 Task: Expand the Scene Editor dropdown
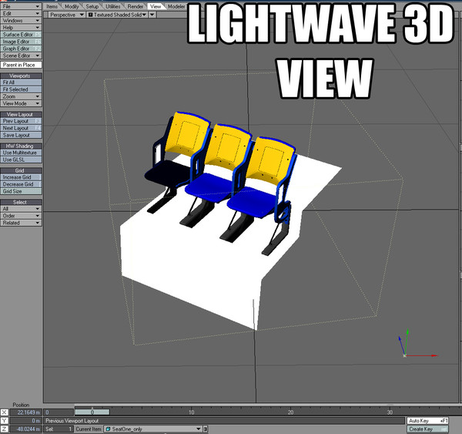(x=21, y=56)
